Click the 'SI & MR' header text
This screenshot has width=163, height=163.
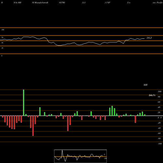point(17,3)
